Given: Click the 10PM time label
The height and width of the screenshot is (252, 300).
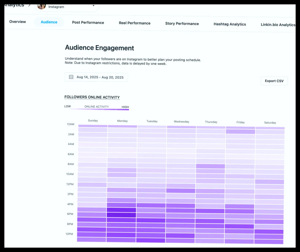Looking at the screenshot, I should 69,234.
